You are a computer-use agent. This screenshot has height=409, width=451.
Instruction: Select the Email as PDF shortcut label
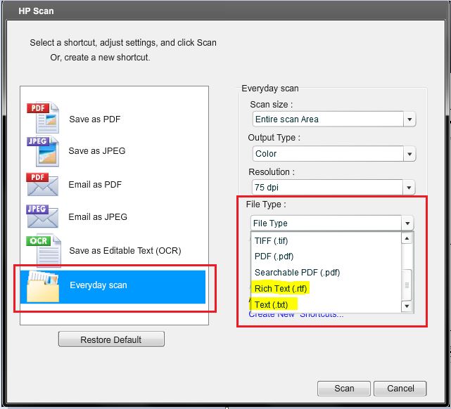(x=95, y=184)
